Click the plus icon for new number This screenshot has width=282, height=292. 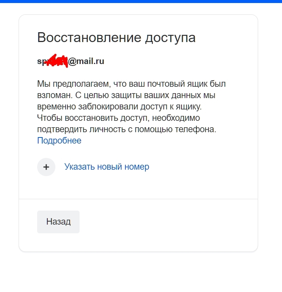coord(46,167)
